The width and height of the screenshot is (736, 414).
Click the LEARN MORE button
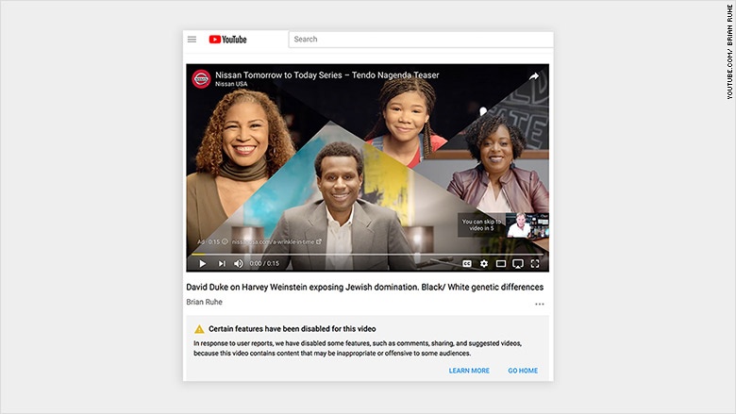coord(469,371)
